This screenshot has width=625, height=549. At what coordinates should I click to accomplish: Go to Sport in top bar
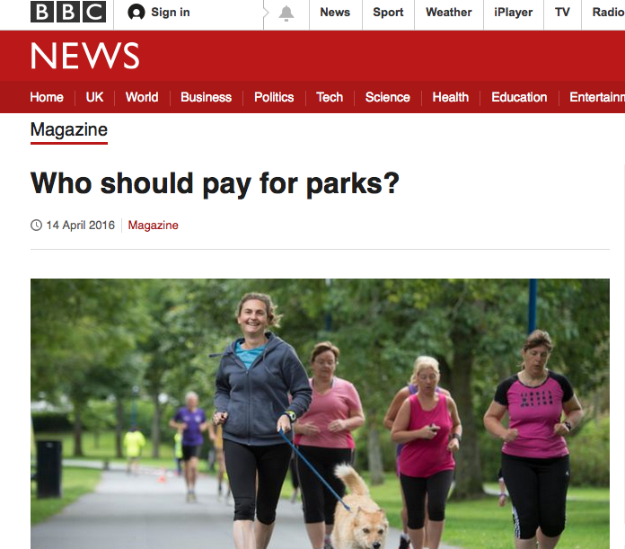coord(388,13)
